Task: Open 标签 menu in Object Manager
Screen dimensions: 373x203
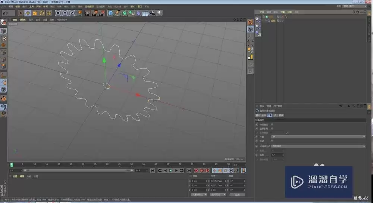Action: [289, 12]
